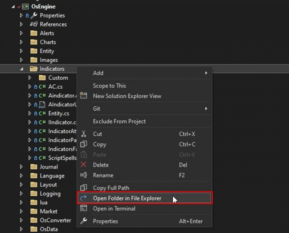Click the wrench icon in context menu
The width and height of the screenshot is (289, 233).
84,221
